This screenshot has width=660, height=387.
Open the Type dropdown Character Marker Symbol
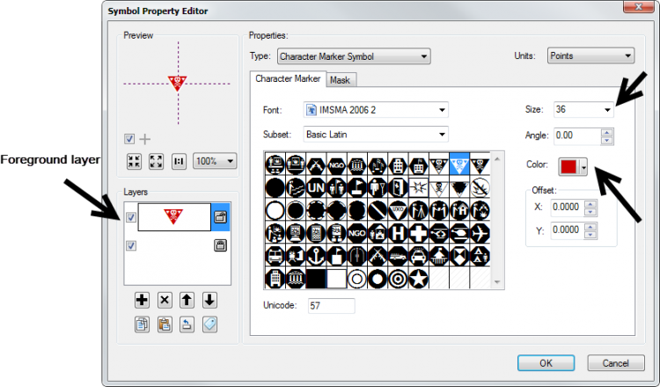353,56
